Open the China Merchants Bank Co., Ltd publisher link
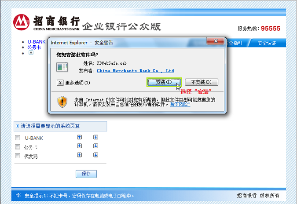Screen dimensions: 297x204 click(x=136, y=71)
